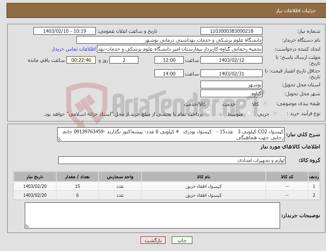The height and width of the screenshot is (251, 326).
Task: Click the تعداد / مقدار column header
Action: click(77, 177)
